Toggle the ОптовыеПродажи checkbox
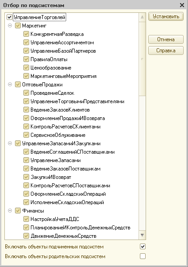This screenshot has width=188, height=267. tap(18, 85)
